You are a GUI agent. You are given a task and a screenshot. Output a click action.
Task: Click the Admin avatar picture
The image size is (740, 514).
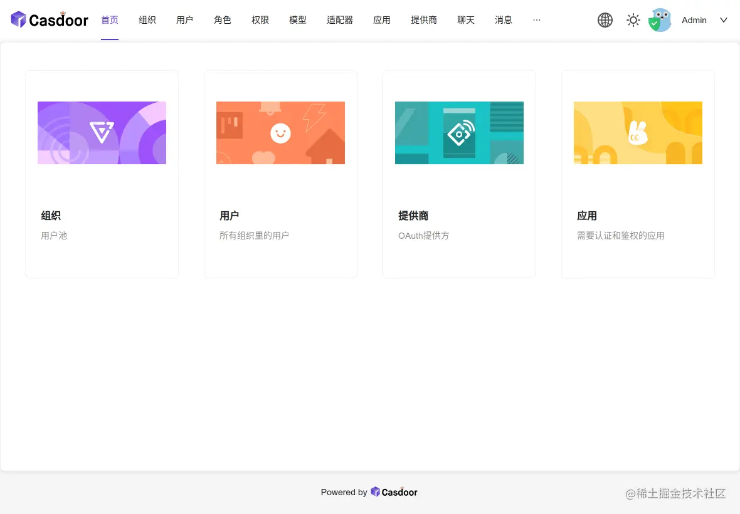click(660, 20)
